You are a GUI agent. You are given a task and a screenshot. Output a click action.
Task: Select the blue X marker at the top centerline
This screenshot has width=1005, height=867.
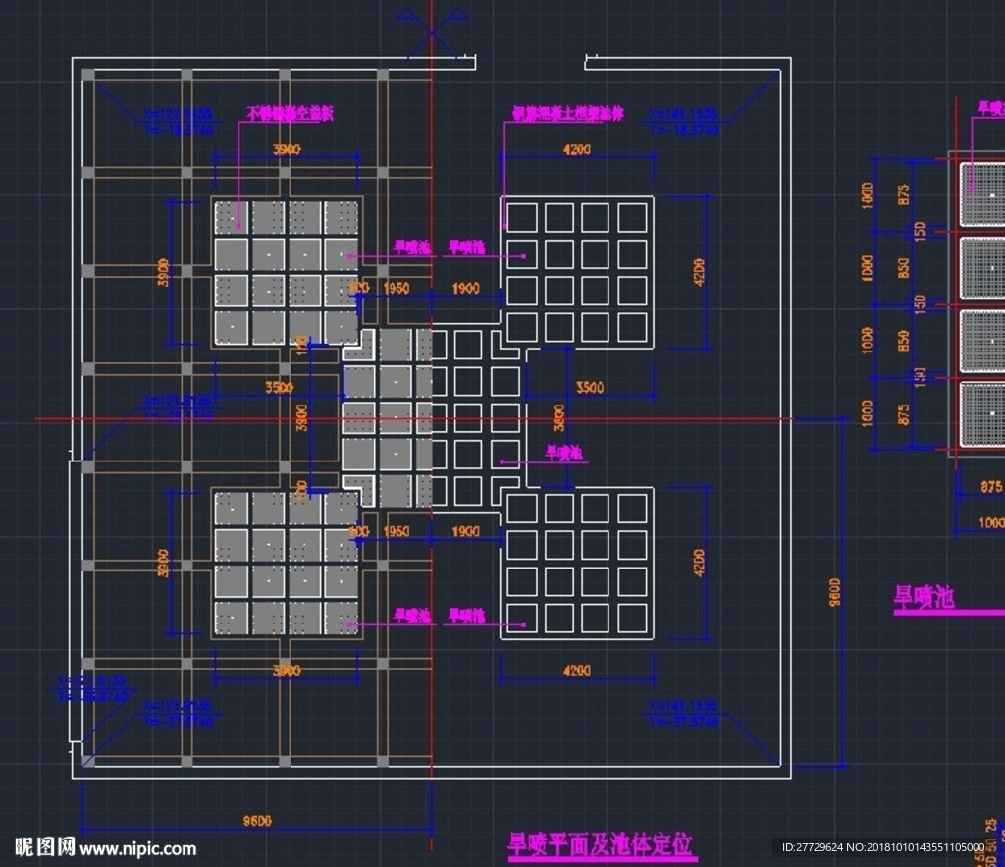coord(432,32)
